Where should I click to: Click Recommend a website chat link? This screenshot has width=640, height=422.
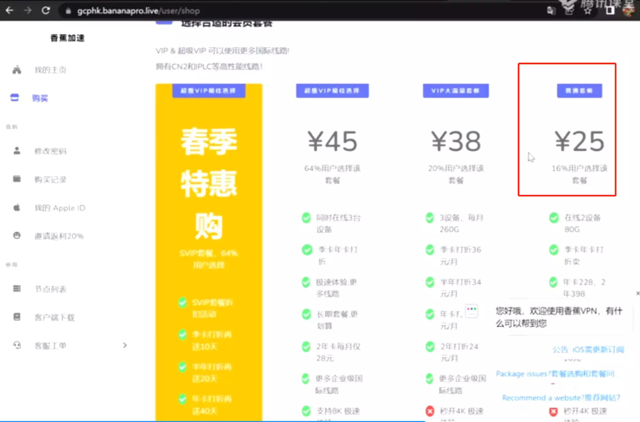[x=561, y=398]
